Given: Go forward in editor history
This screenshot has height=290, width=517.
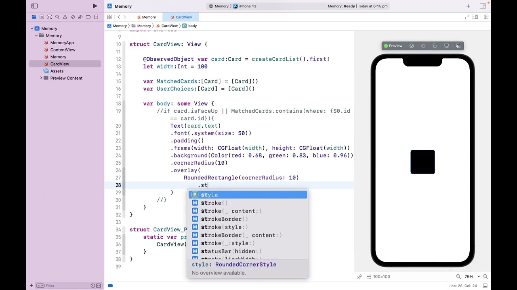Looking at the screenshot, I should click(124, 17).
